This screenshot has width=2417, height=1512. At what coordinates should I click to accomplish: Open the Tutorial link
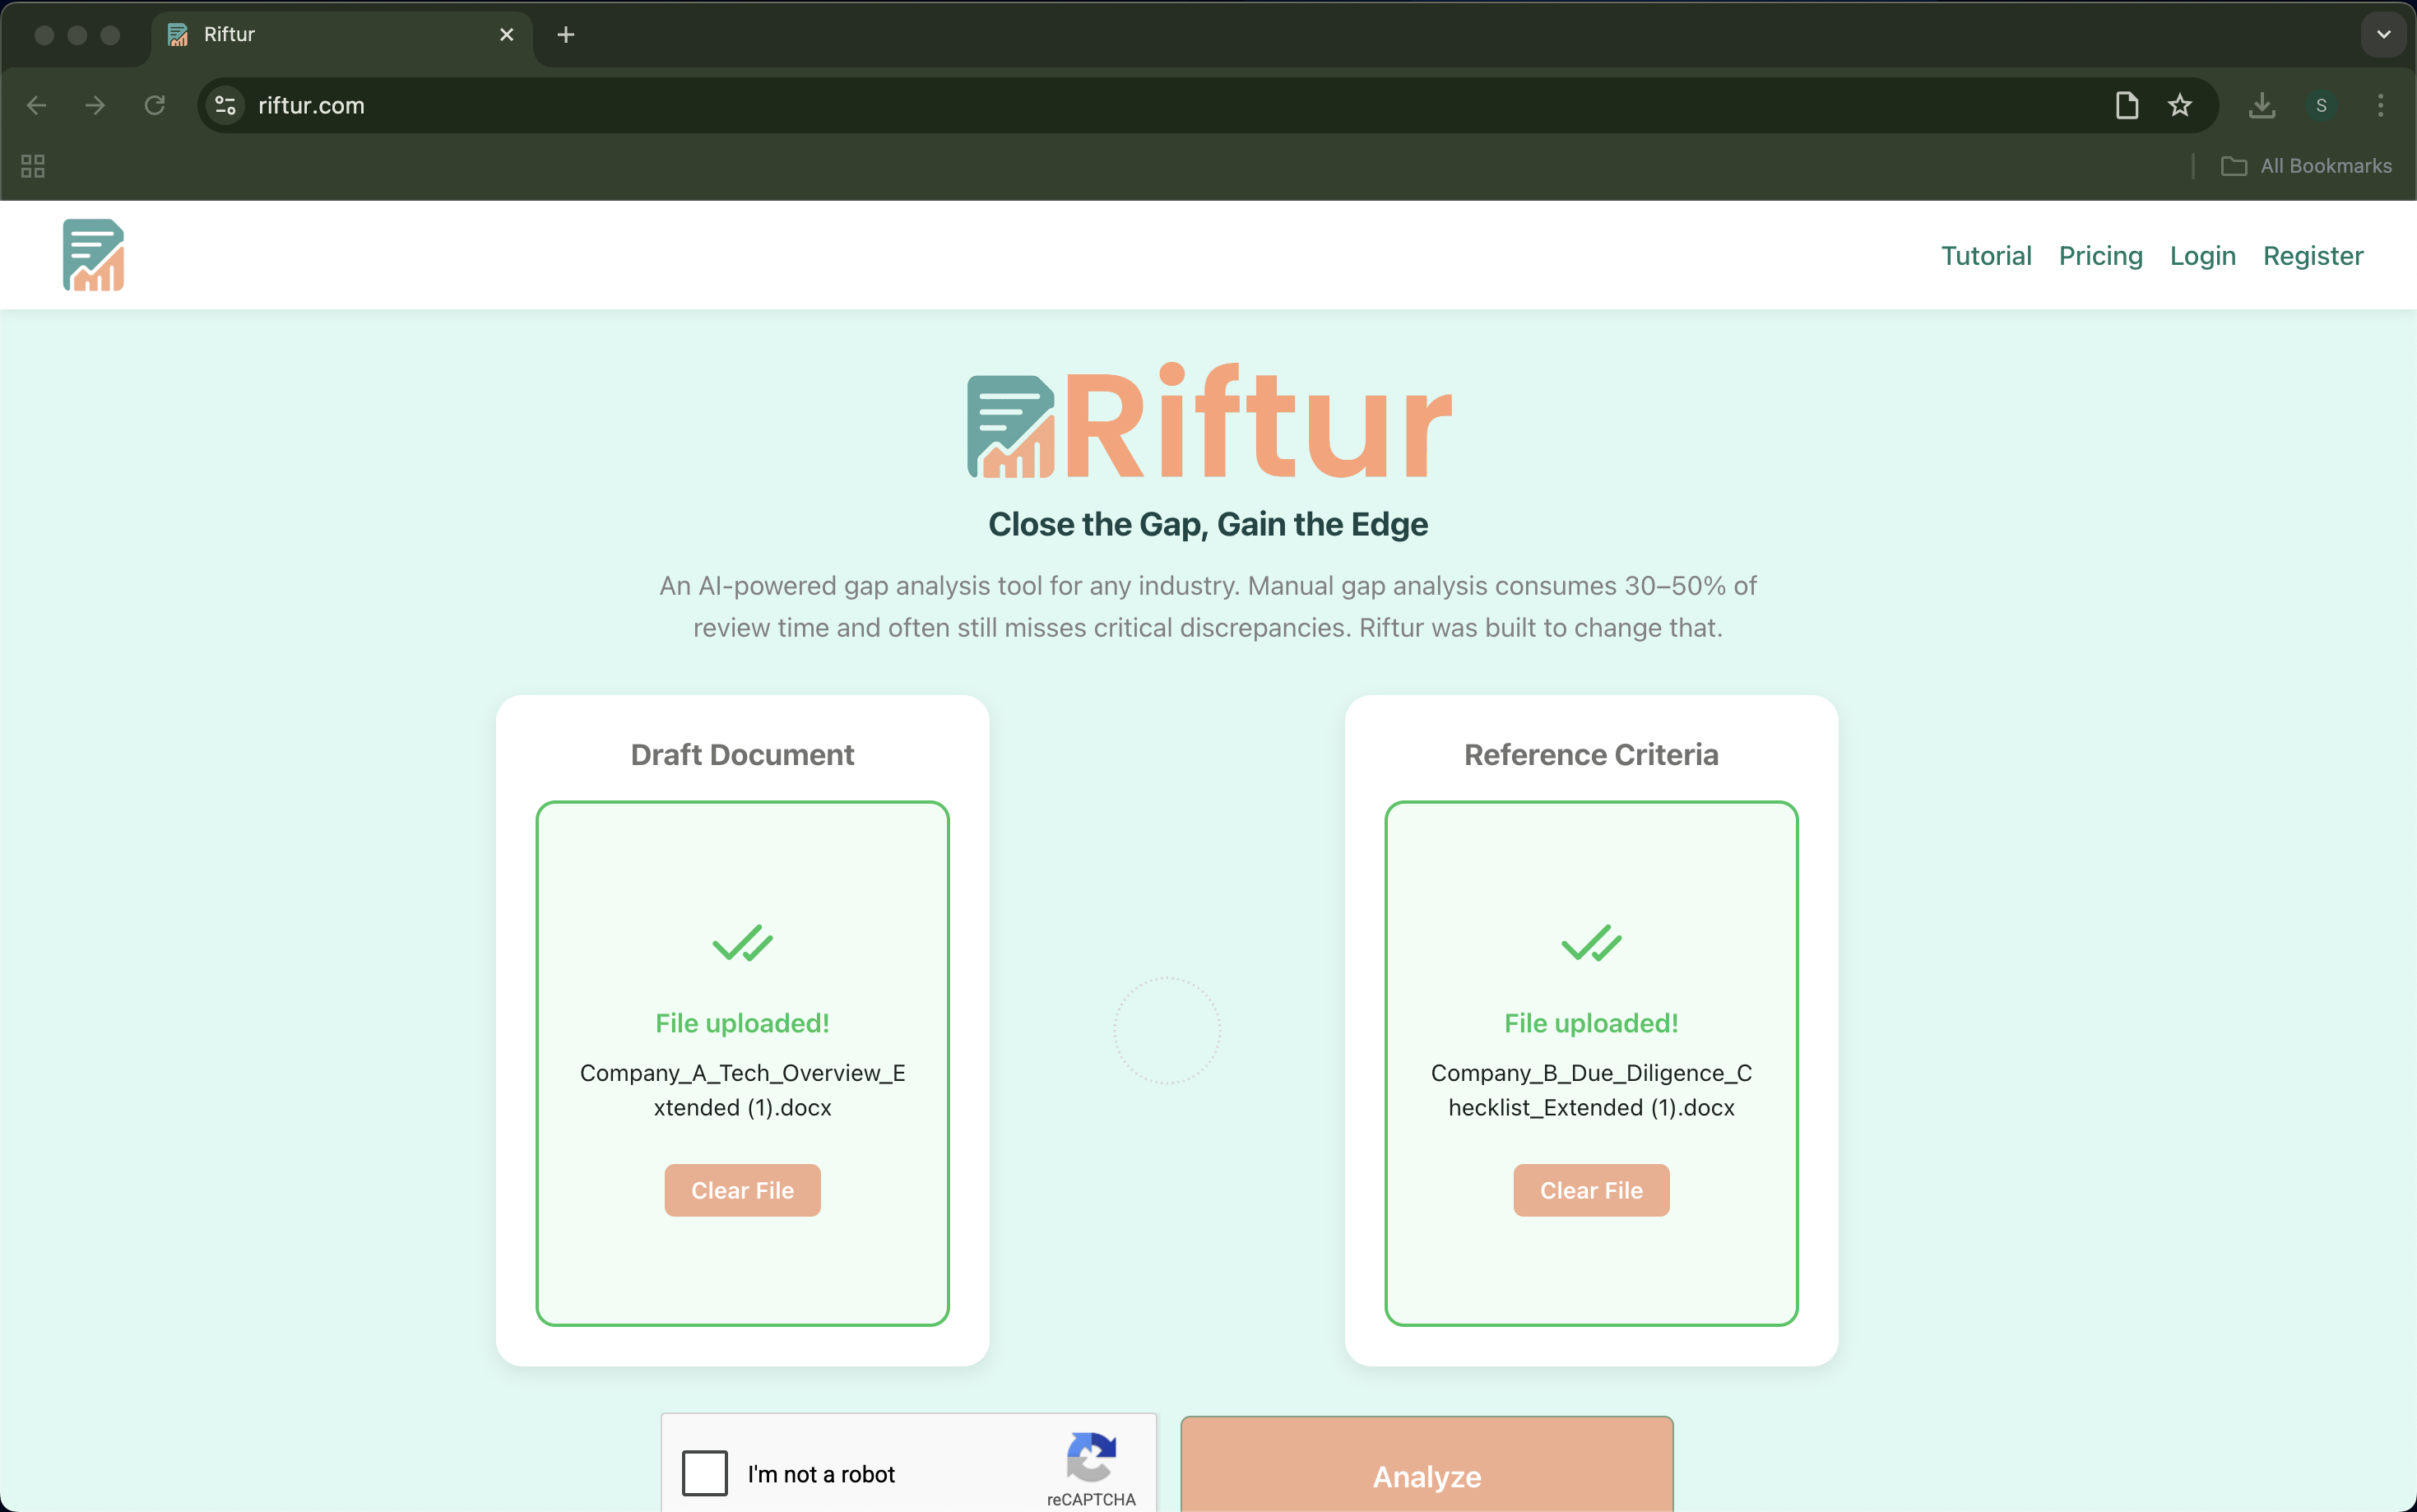click(x=1985, y=255)
